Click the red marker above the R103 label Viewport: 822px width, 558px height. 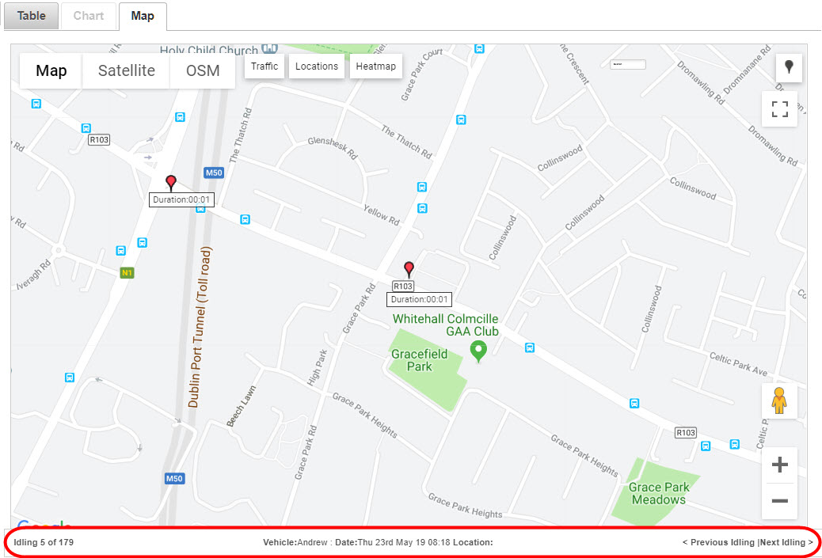(409, 269)
